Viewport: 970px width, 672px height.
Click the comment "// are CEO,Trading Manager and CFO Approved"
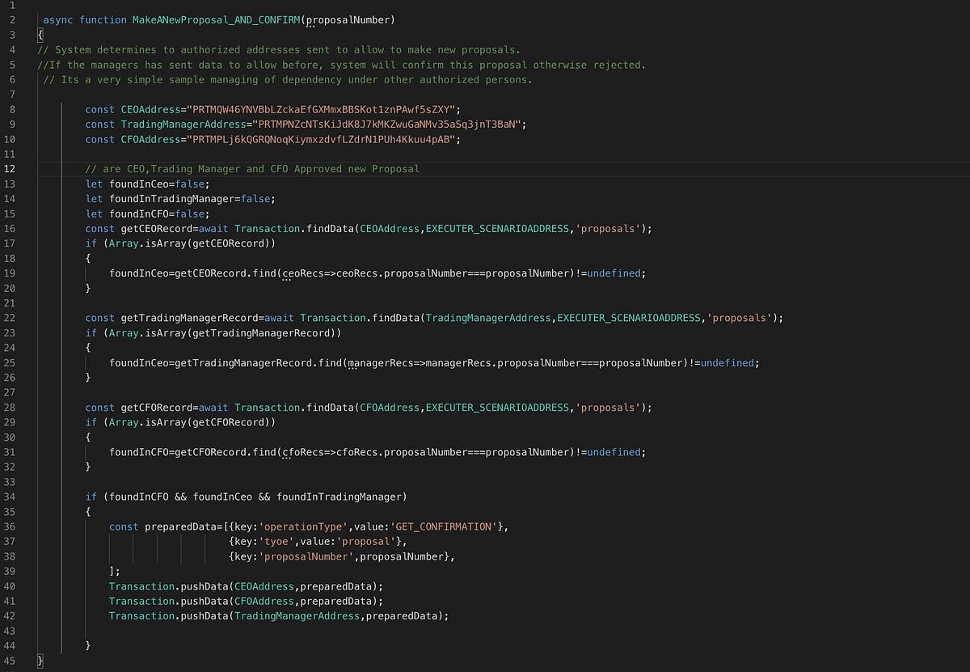pyautogui.click(x=252, y=169)
